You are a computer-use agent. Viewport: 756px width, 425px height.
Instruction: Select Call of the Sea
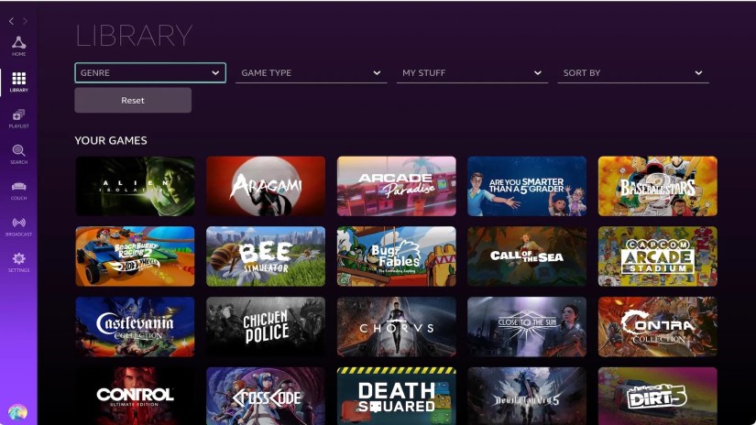click(x=527, y=256)
